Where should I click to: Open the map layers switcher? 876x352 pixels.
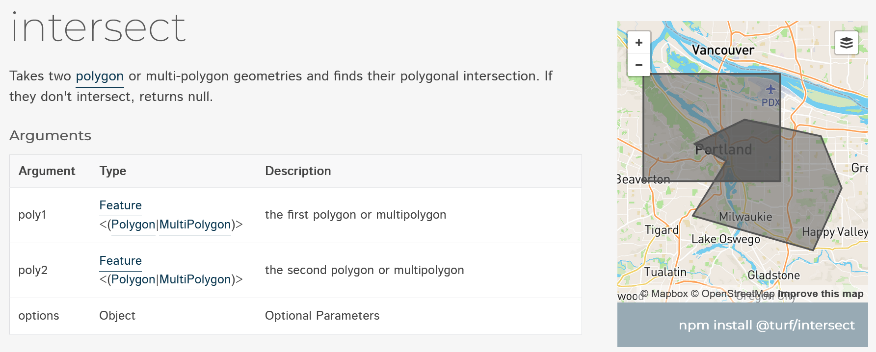[x=846, y=43]
